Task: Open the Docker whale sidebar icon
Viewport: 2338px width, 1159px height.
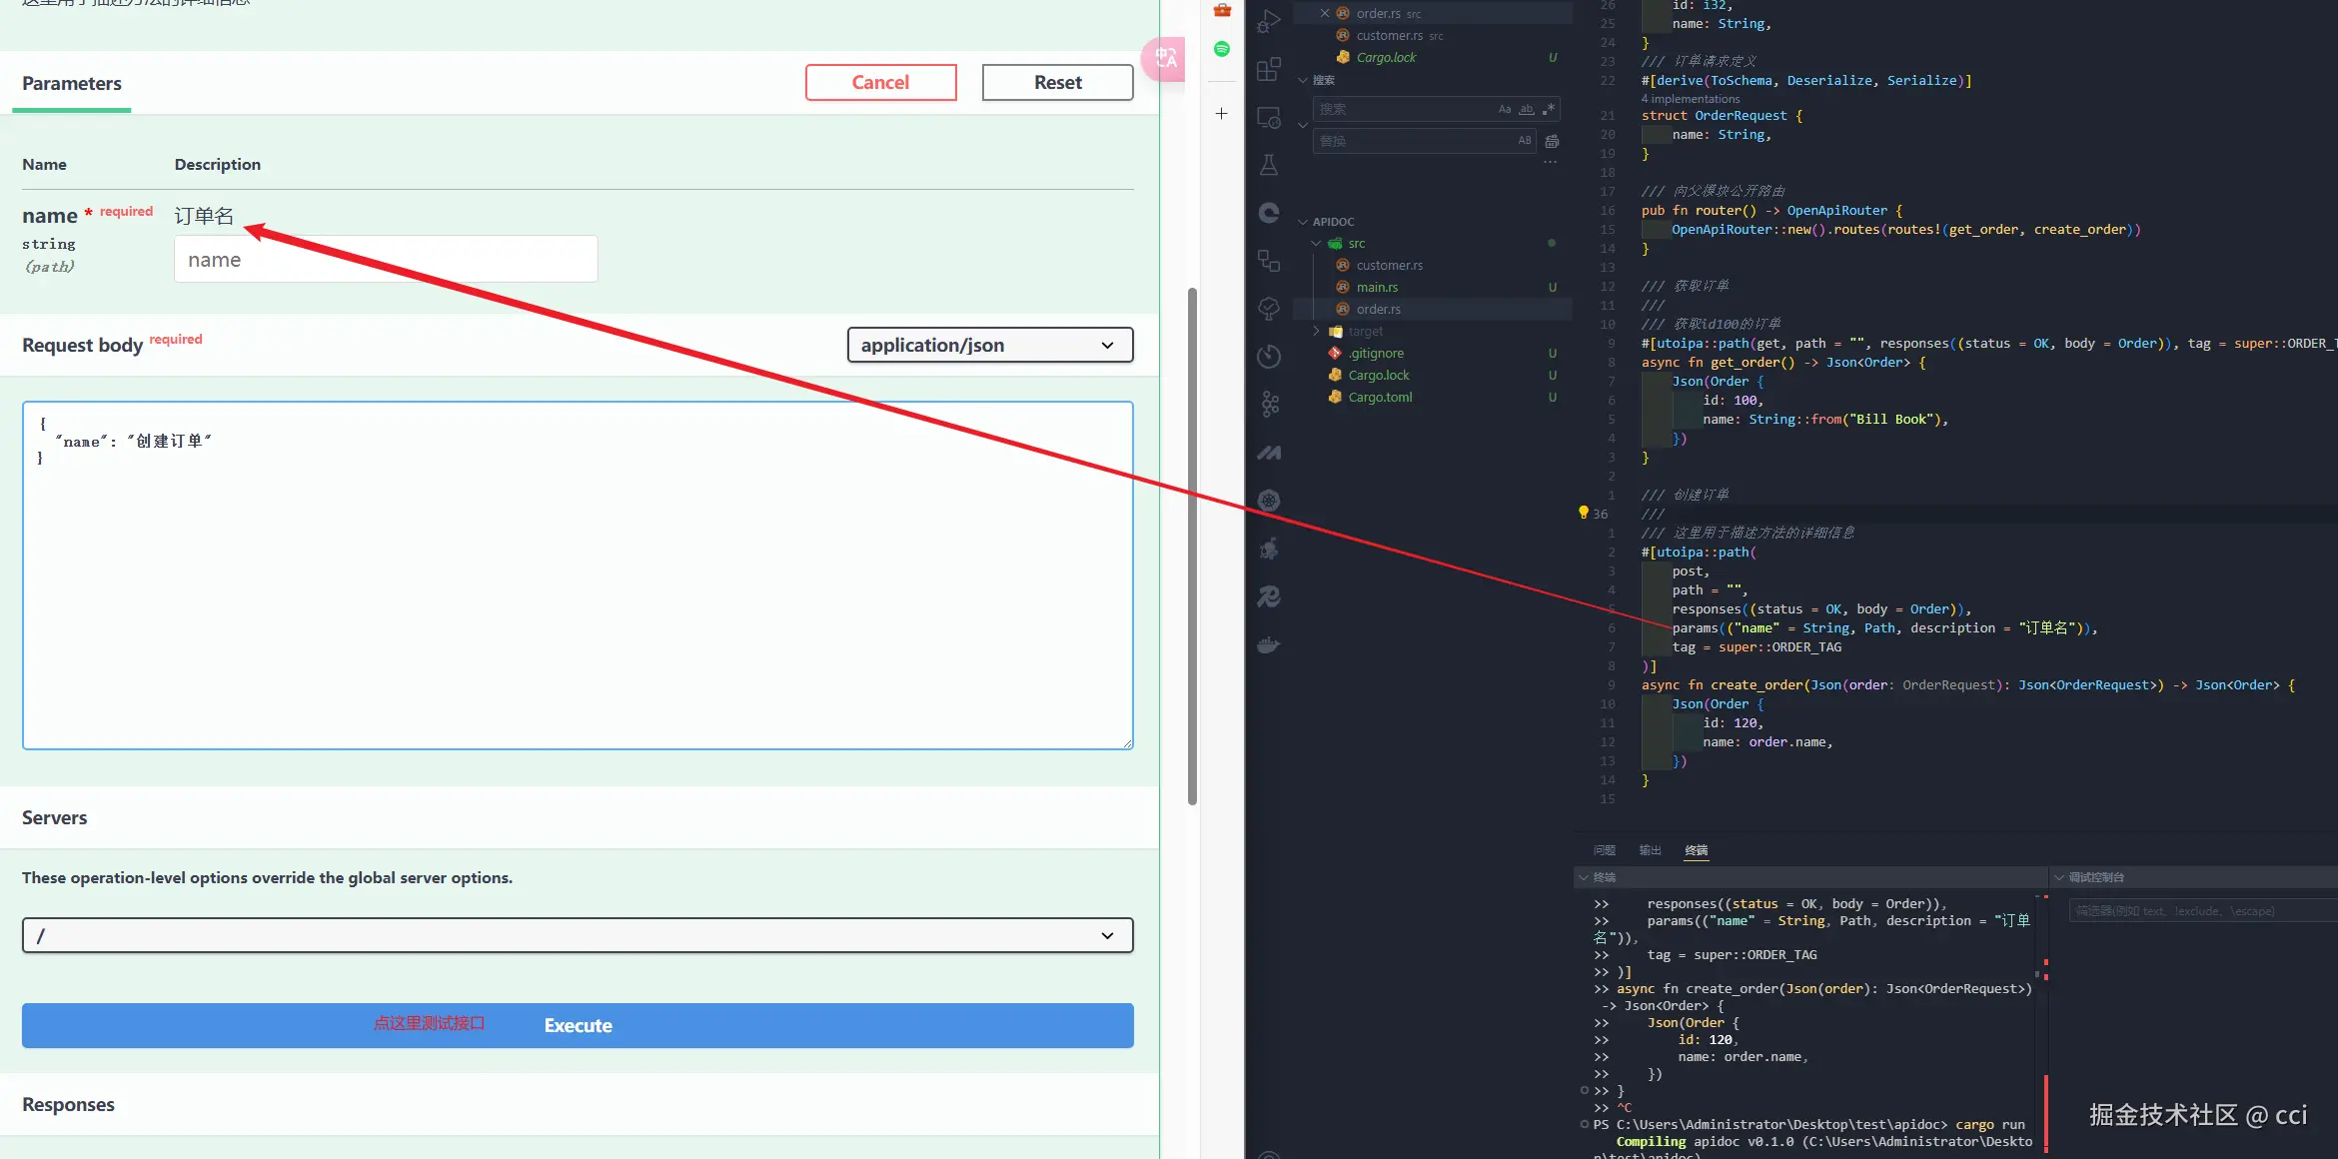Action: (1269, 644)
